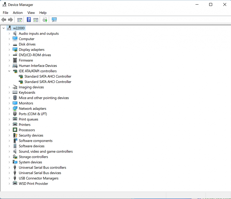
Task: Open the File menu
Action: [x=6, y=13]
